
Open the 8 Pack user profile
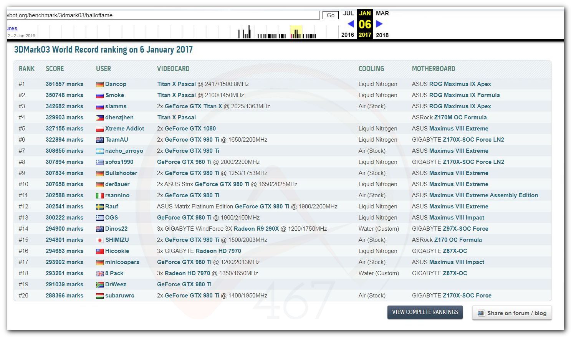[114, 273]
